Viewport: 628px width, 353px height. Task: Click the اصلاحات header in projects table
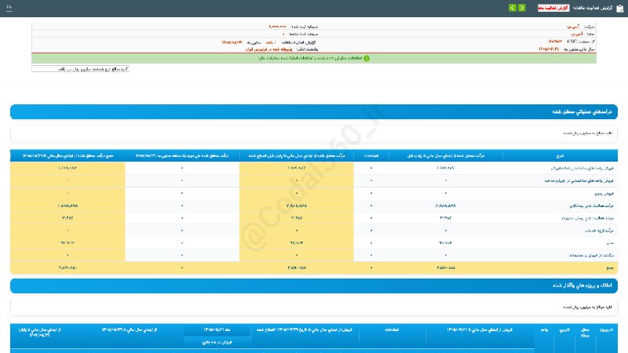pyautogui.click(x=392, y=329)
